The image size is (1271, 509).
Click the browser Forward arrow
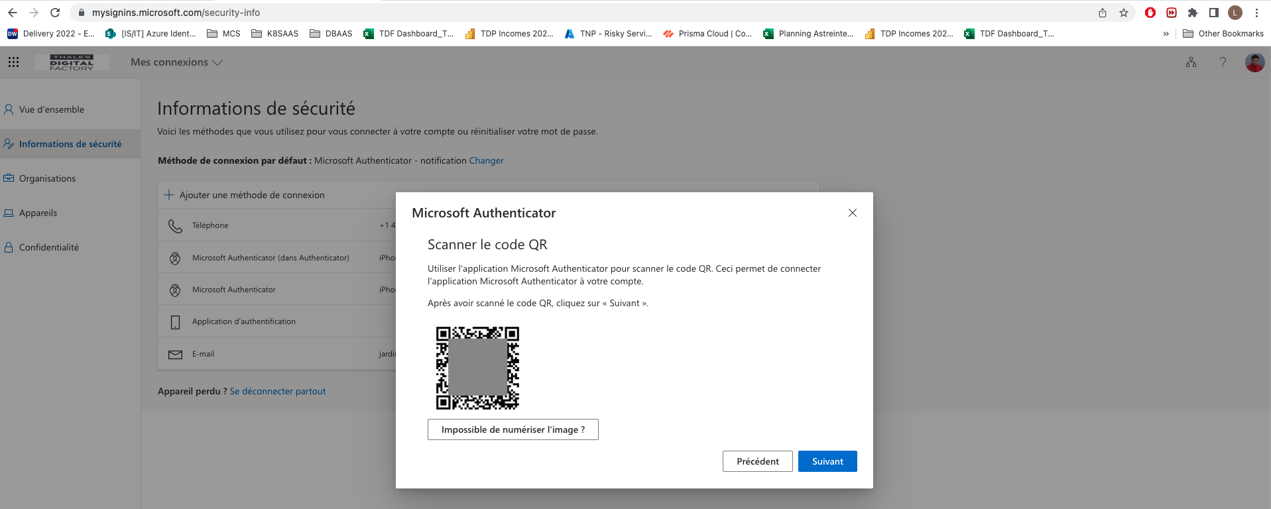34,13
